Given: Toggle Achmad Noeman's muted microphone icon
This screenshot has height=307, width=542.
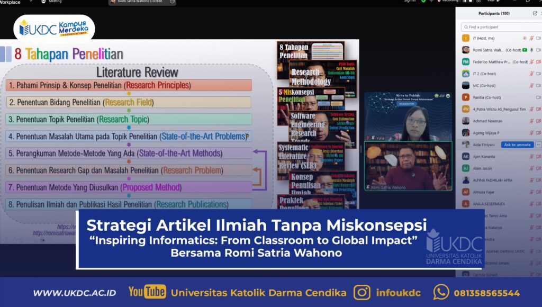Looking at the screenshot, I should point(531,121).
